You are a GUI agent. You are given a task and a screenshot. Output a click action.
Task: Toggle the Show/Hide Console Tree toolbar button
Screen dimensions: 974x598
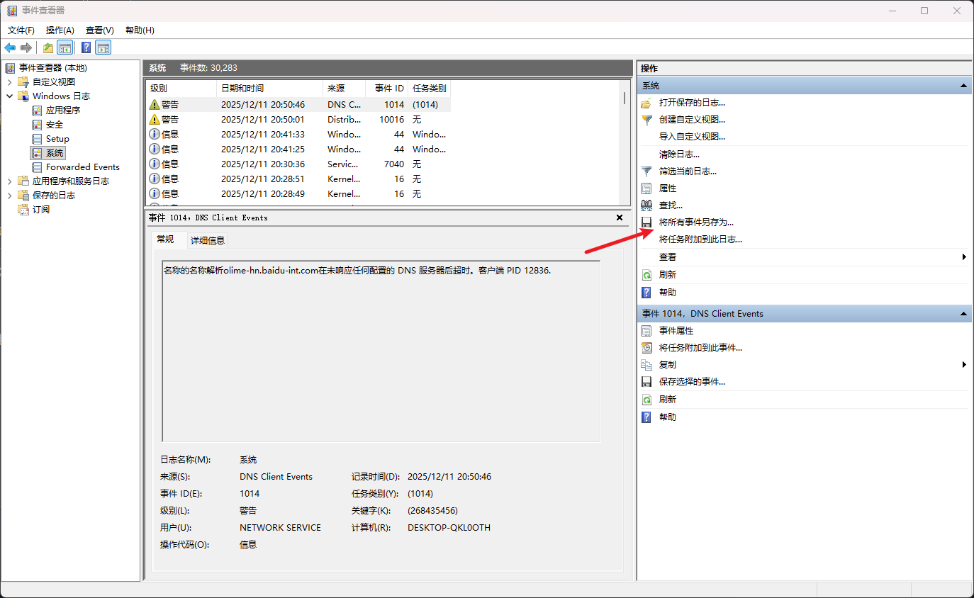tap(65, 47)
